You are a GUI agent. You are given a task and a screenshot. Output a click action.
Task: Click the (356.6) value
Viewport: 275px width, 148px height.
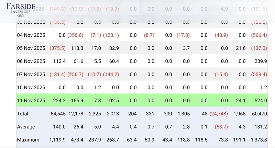coord(75,35)
